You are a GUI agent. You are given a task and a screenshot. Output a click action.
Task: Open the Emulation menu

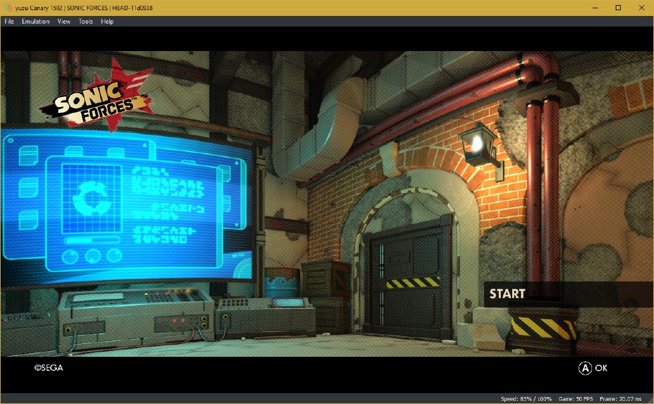point(35,21)
